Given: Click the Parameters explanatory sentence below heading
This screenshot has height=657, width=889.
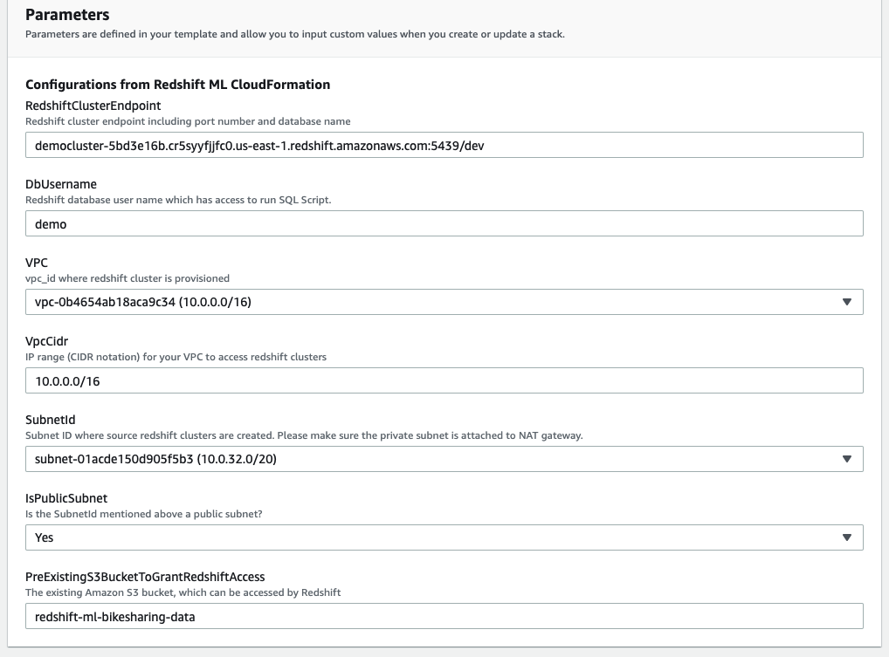Looking at the screenshot, I should pyautogui.click(x=295, y=34).
